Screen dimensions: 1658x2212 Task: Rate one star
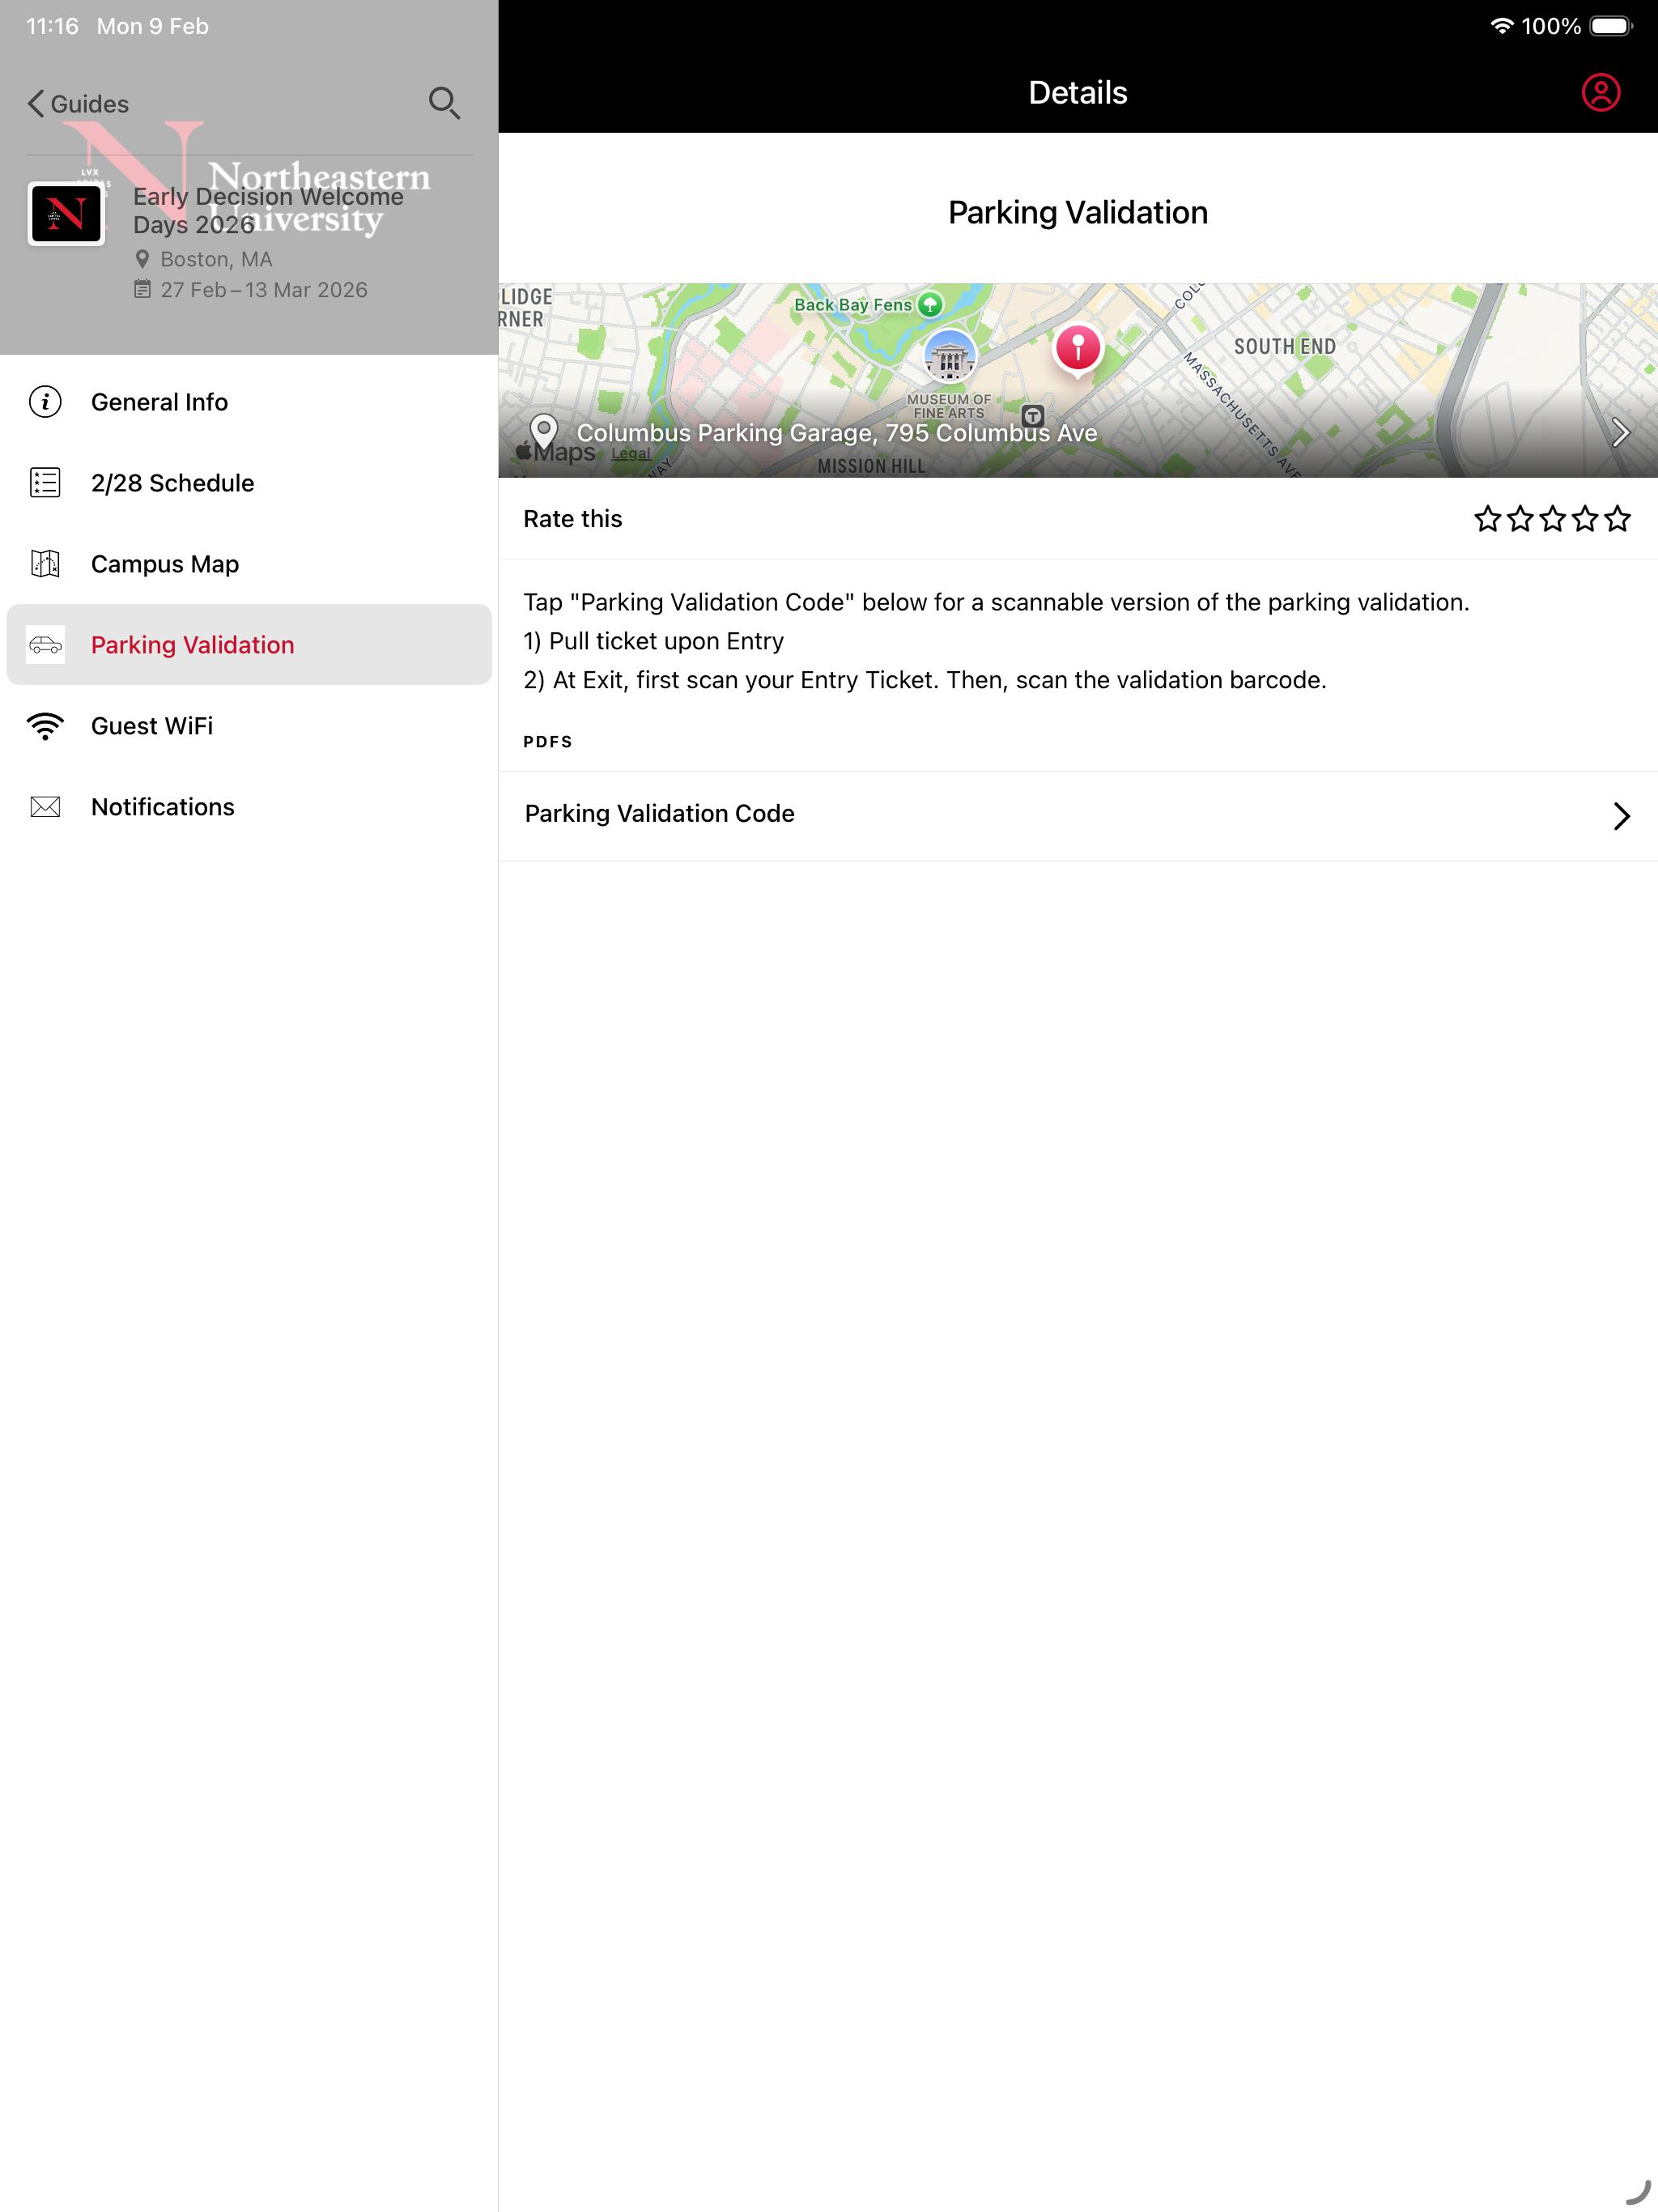[1487, 519]
